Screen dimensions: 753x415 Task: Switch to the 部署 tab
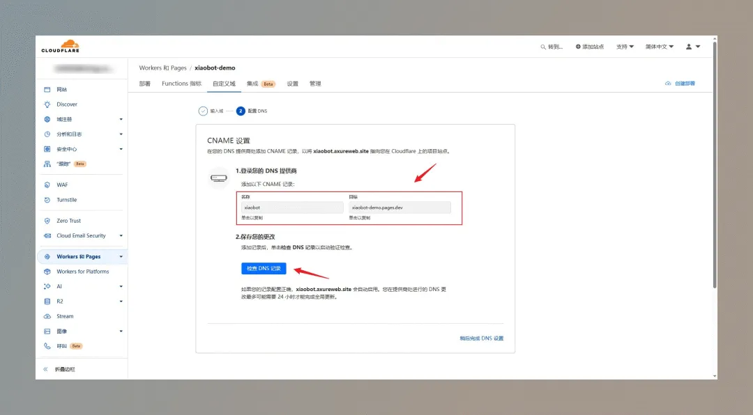tap(144, 84)
